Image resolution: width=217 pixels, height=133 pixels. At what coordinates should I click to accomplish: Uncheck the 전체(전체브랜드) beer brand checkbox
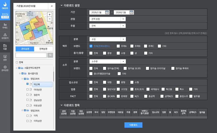[91, 46]
